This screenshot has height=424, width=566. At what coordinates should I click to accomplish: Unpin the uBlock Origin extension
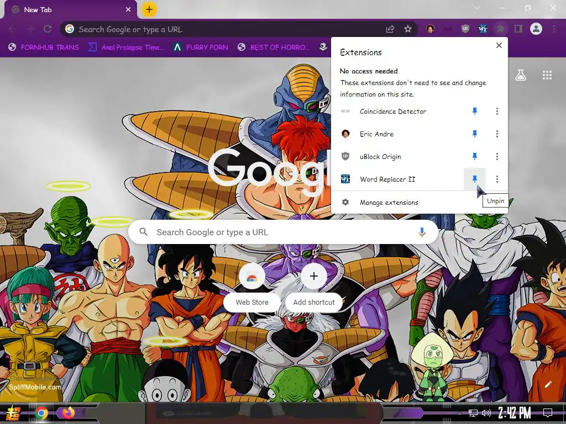point(475,156)
